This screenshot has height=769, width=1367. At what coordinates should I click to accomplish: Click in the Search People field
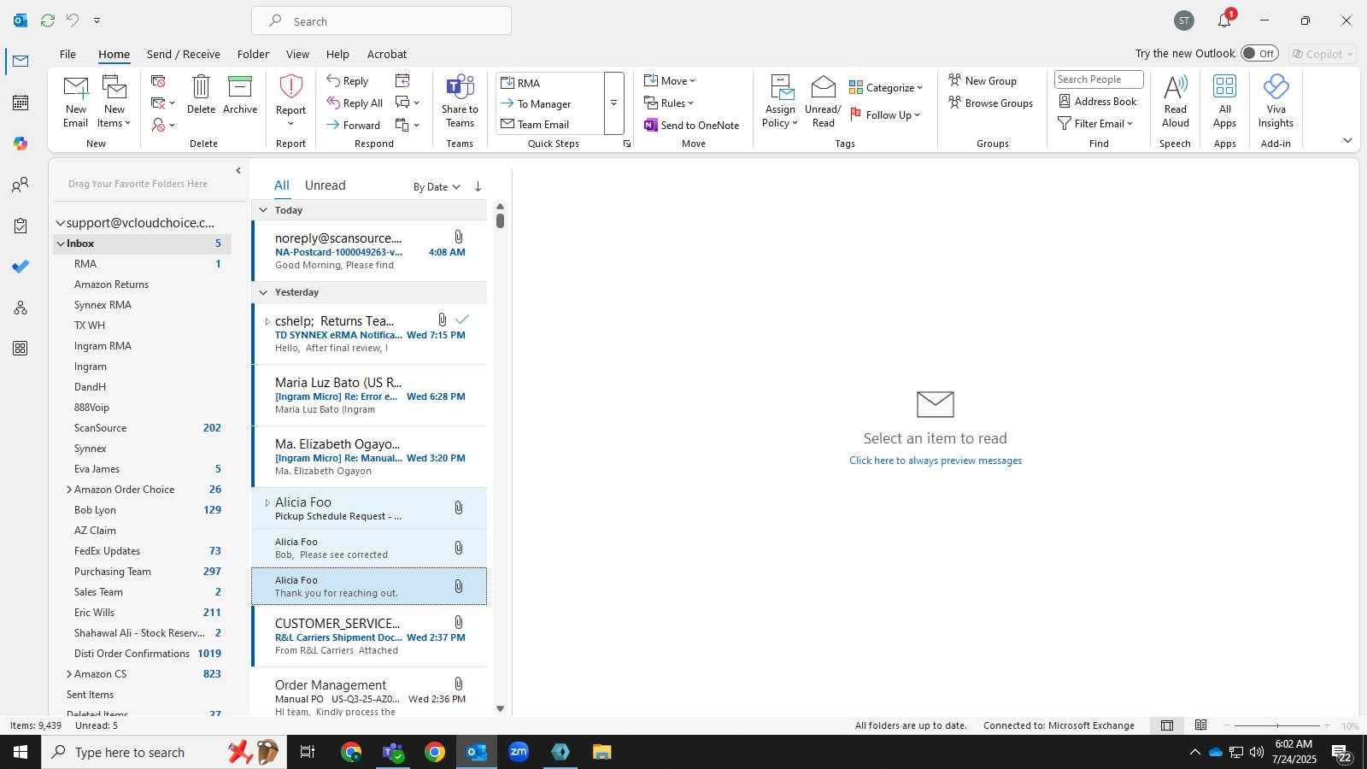point(1099,79)
